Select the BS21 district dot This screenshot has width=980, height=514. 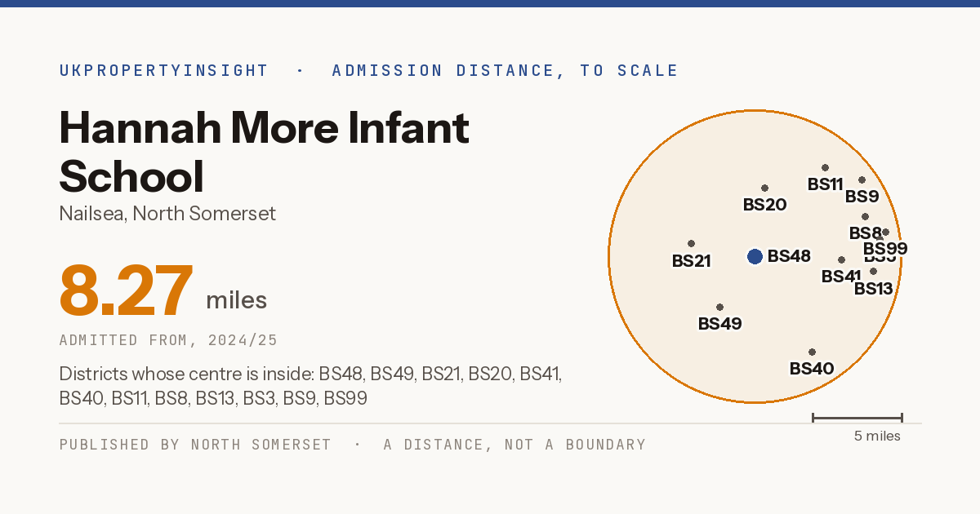(691, 243)
